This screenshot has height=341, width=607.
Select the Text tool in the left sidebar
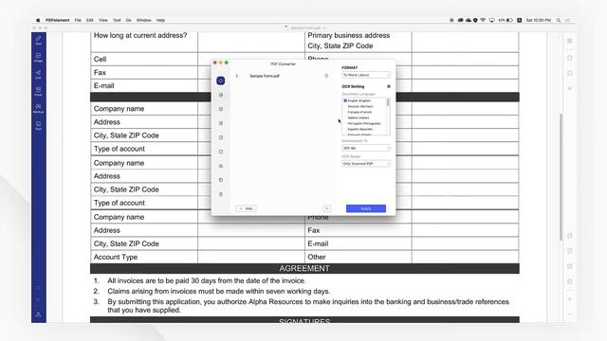38,40
